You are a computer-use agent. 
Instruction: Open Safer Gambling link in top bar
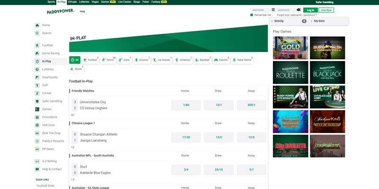pos(325,2)
